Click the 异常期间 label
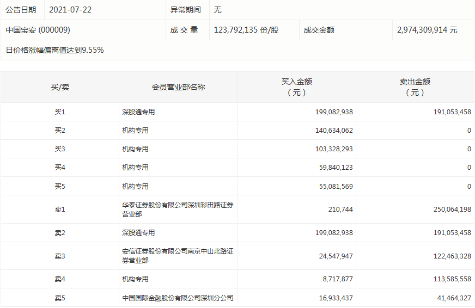This screenshot has width=475, height=308. 185,10
